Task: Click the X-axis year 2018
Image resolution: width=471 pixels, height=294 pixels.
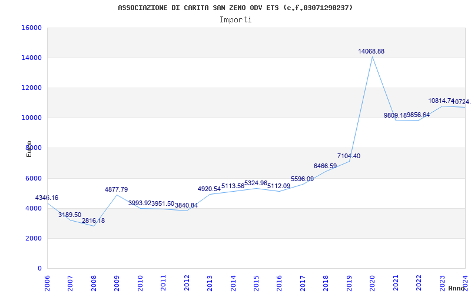Action: 326,282
